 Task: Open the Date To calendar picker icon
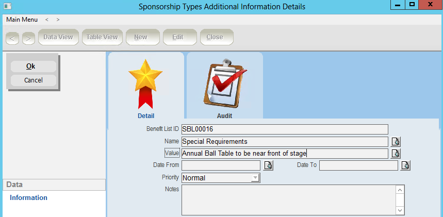point(405,165)
